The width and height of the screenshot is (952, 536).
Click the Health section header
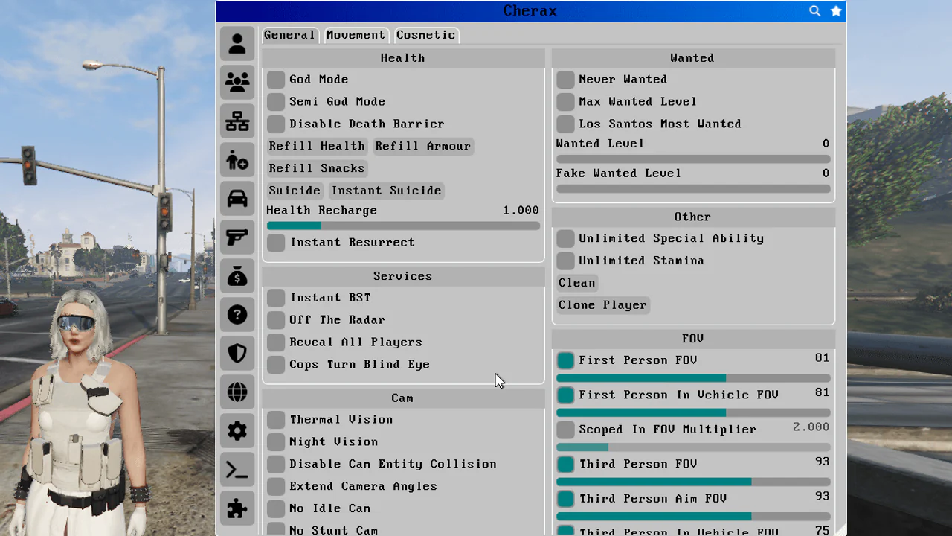coord(403,58)
